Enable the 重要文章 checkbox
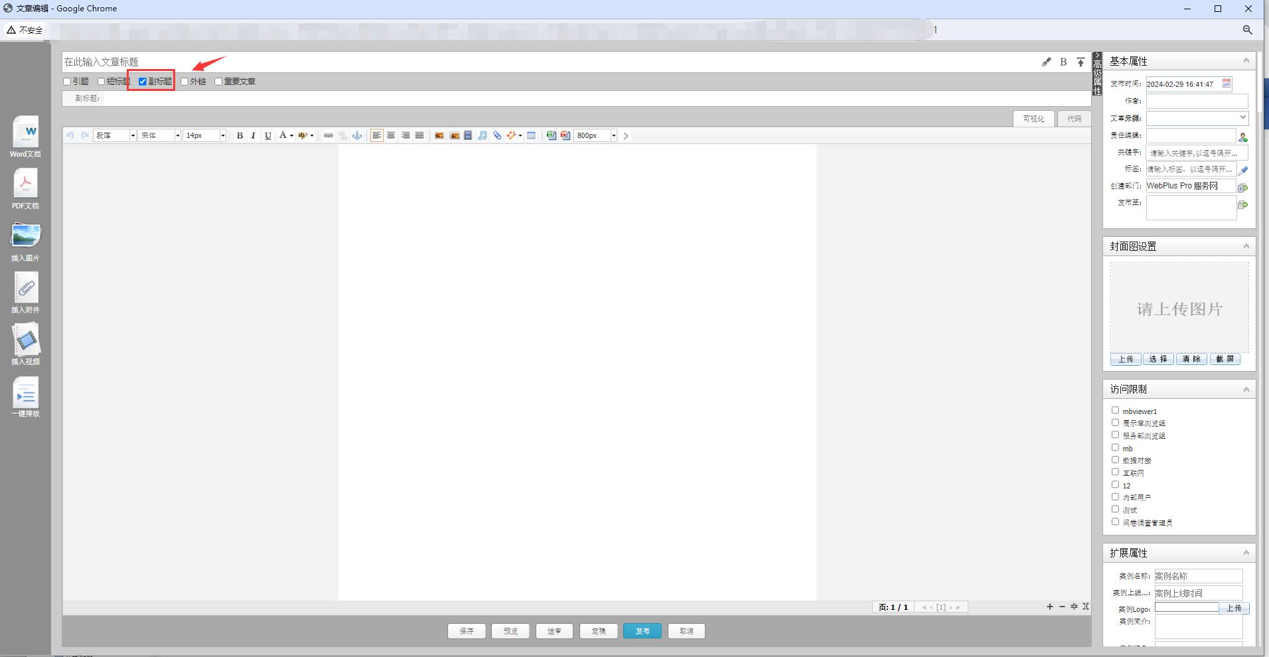 click(218, 82)
